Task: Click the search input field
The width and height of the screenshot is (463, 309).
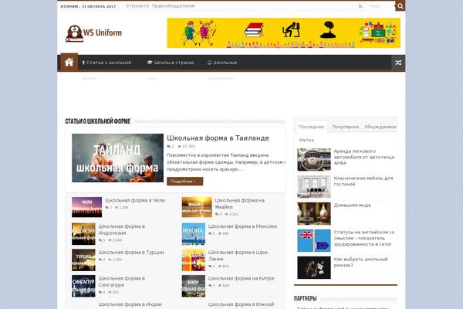Action: [381, 6]
